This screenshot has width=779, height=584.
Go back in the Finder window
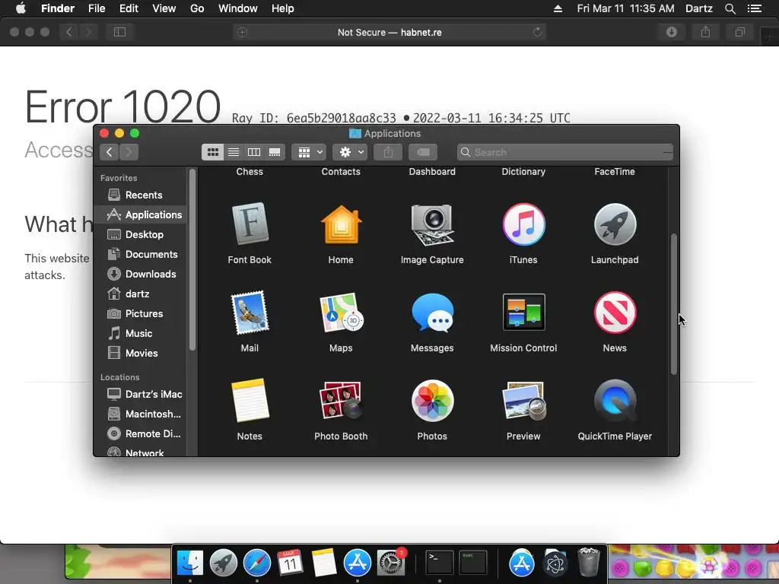[110, 152]
